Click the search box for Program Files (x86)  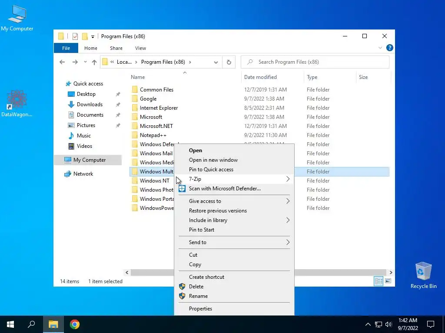[315, 62]
